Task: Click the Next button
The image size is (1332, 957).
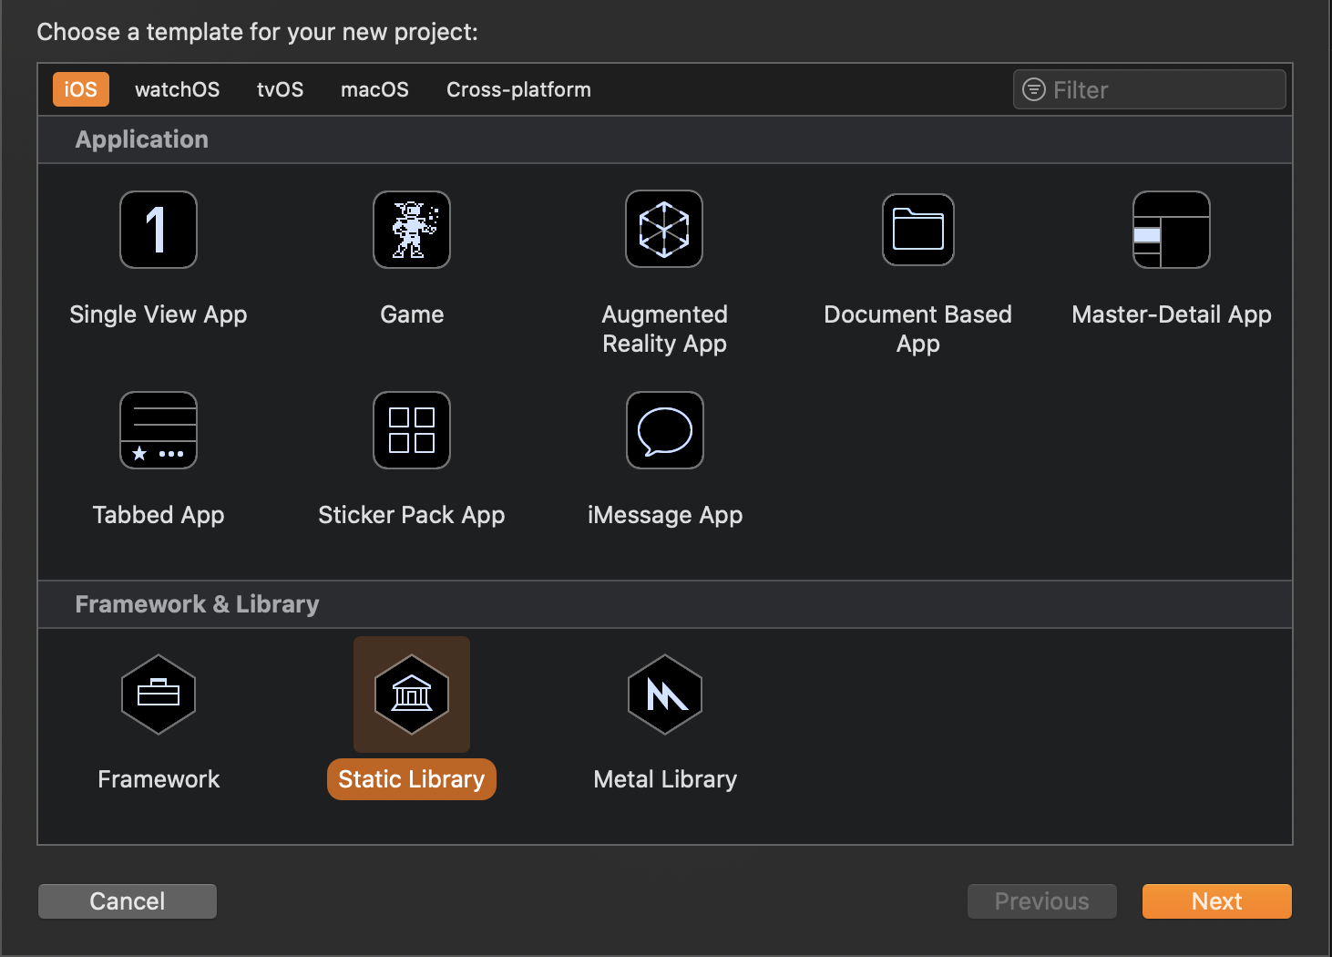Action: 1217,901
